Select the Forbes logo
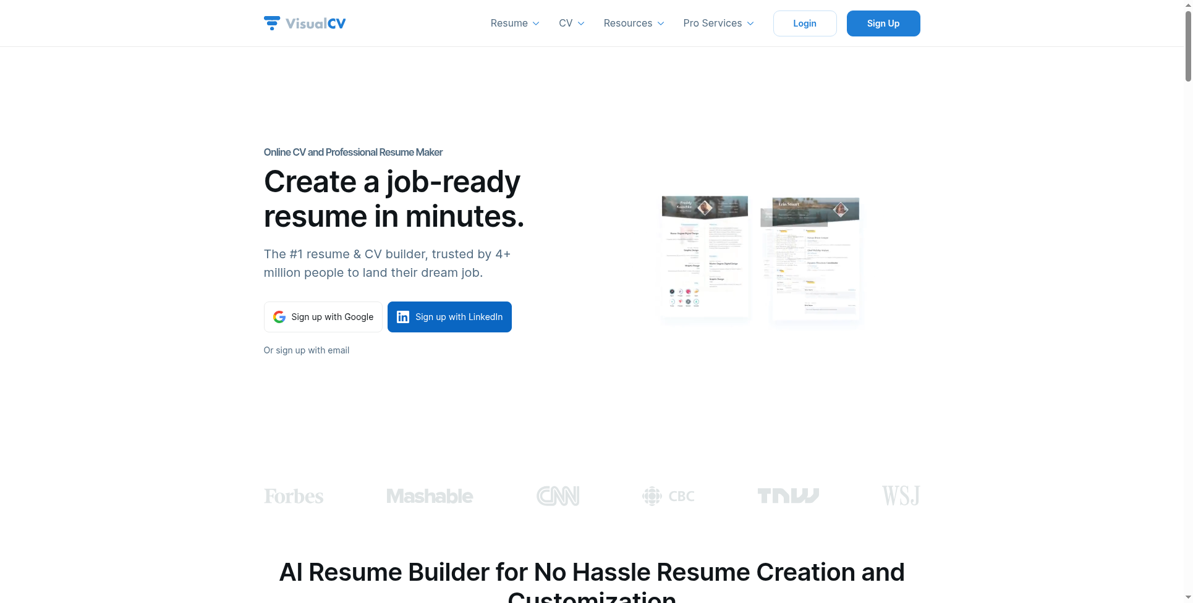The width and height of the screenshot is (1193, 603). point(293,495)
